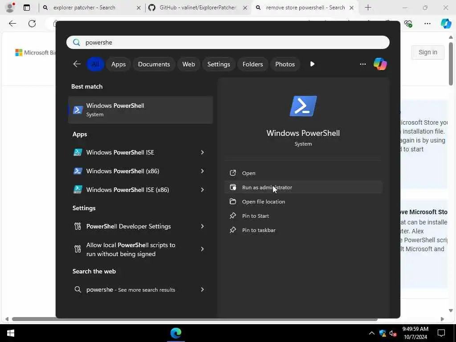456x342 pixels.
Task: Click Edge browser essentials heart icon
Action: (x=408, y=24)
